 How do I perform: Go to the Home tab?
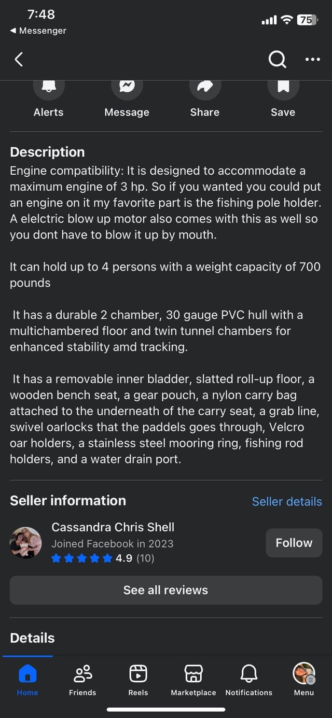[27, 679]
